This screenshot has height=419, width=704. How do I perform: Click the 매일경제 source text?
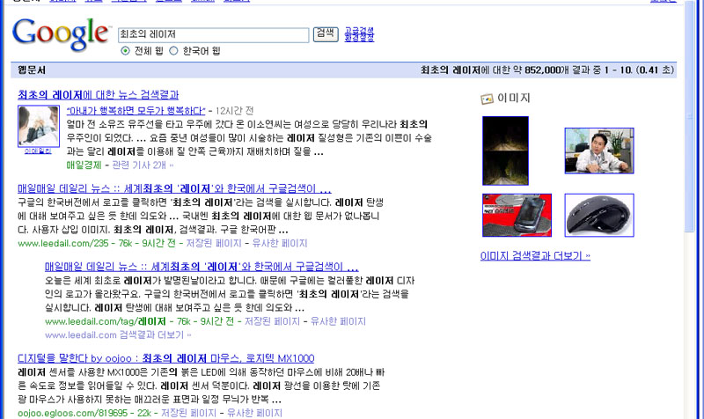tap(84, 165)
